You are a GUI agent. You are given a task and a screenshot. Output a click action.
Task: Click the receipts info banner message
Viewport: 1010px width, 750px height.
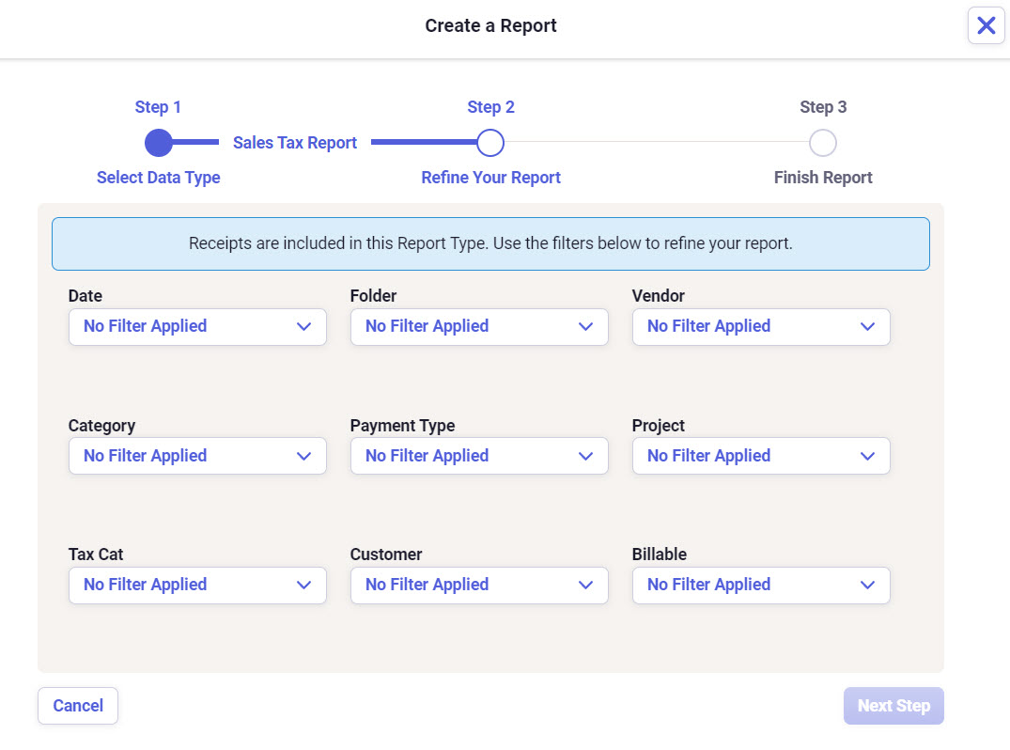[x=490, y=242]
